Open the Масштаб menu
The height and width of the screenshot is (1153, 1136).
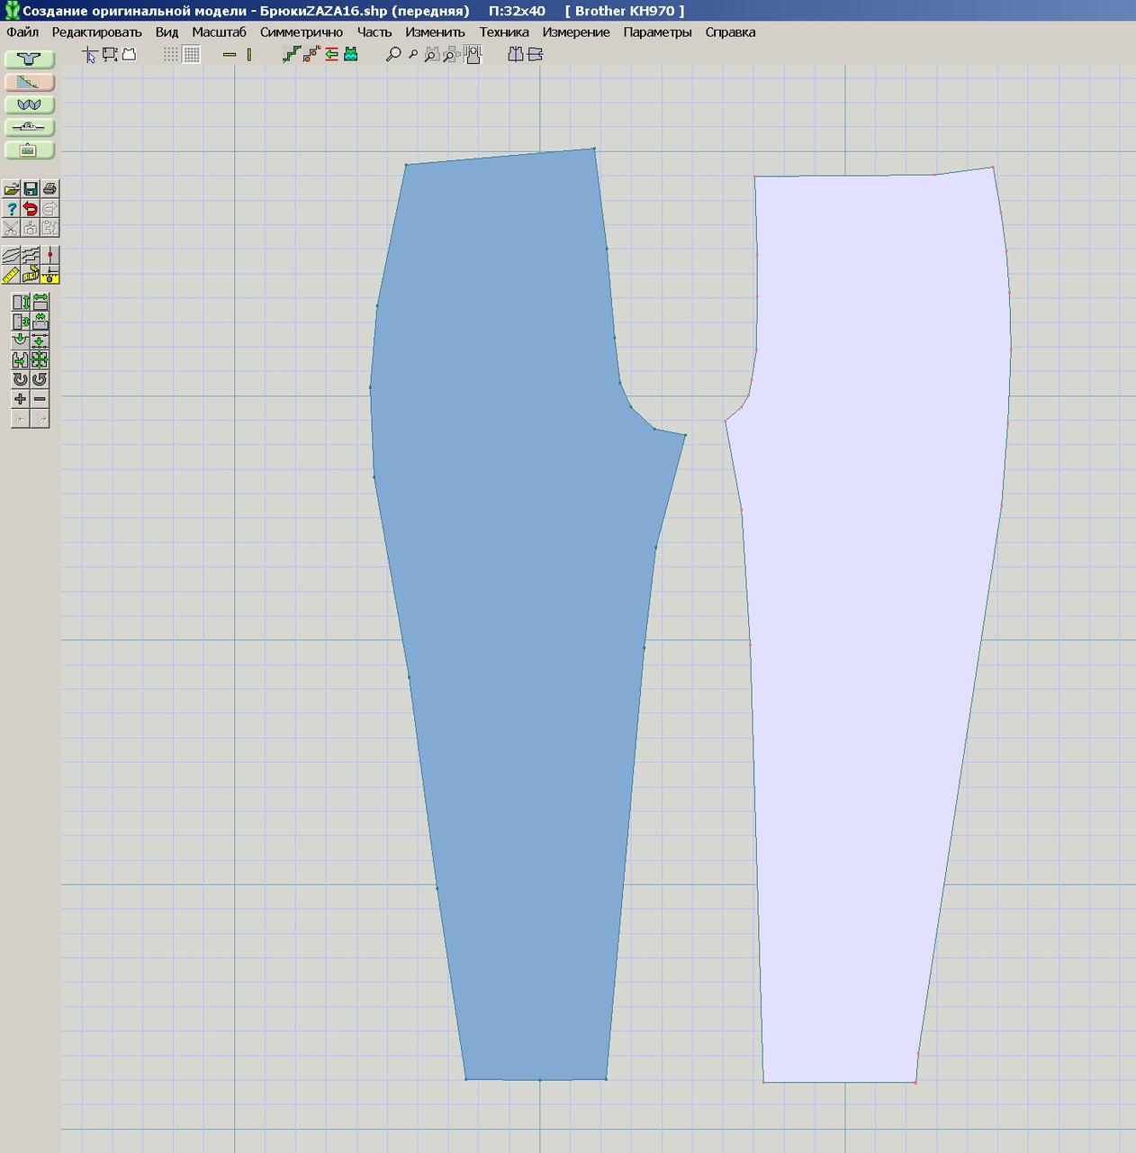point(219,32)
